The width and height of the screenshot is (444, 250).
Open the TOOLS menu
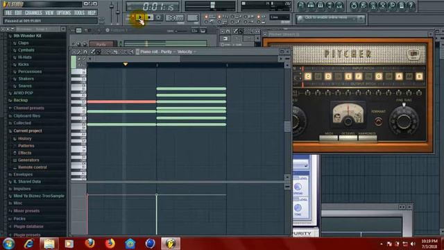point(79,12)
